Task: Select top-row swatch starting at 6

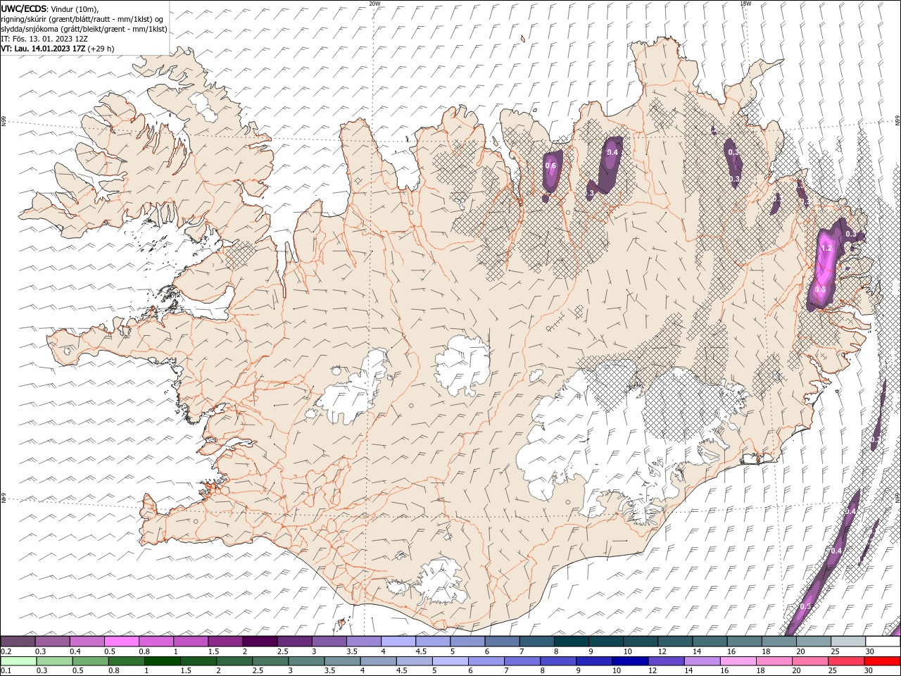Action: (502, 641)
